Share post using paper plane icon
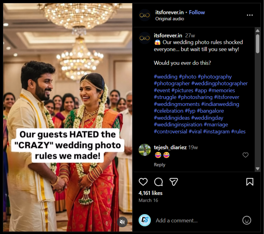Viewport: 264px width, 234px height. [x=174, y=182]
